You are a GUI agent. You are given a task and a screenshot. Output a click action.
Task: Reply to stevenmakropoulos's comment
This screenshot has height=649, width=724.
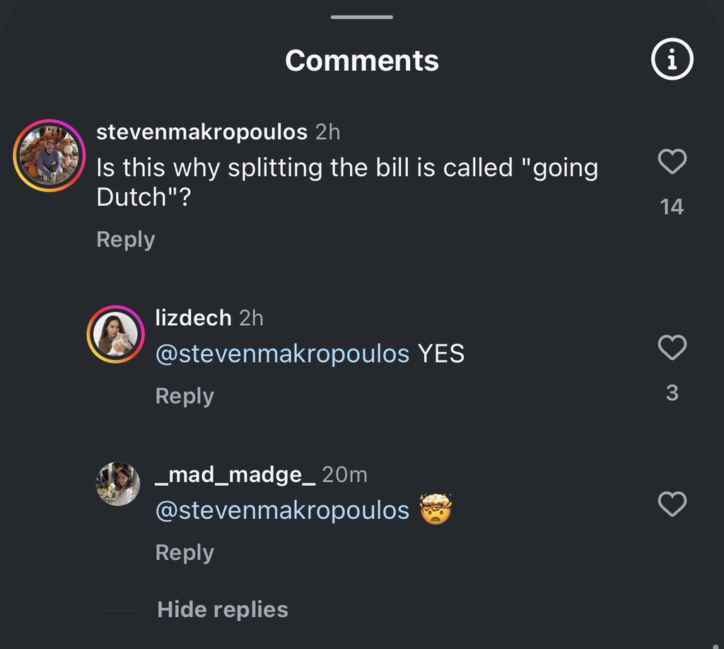coord(125,240)
